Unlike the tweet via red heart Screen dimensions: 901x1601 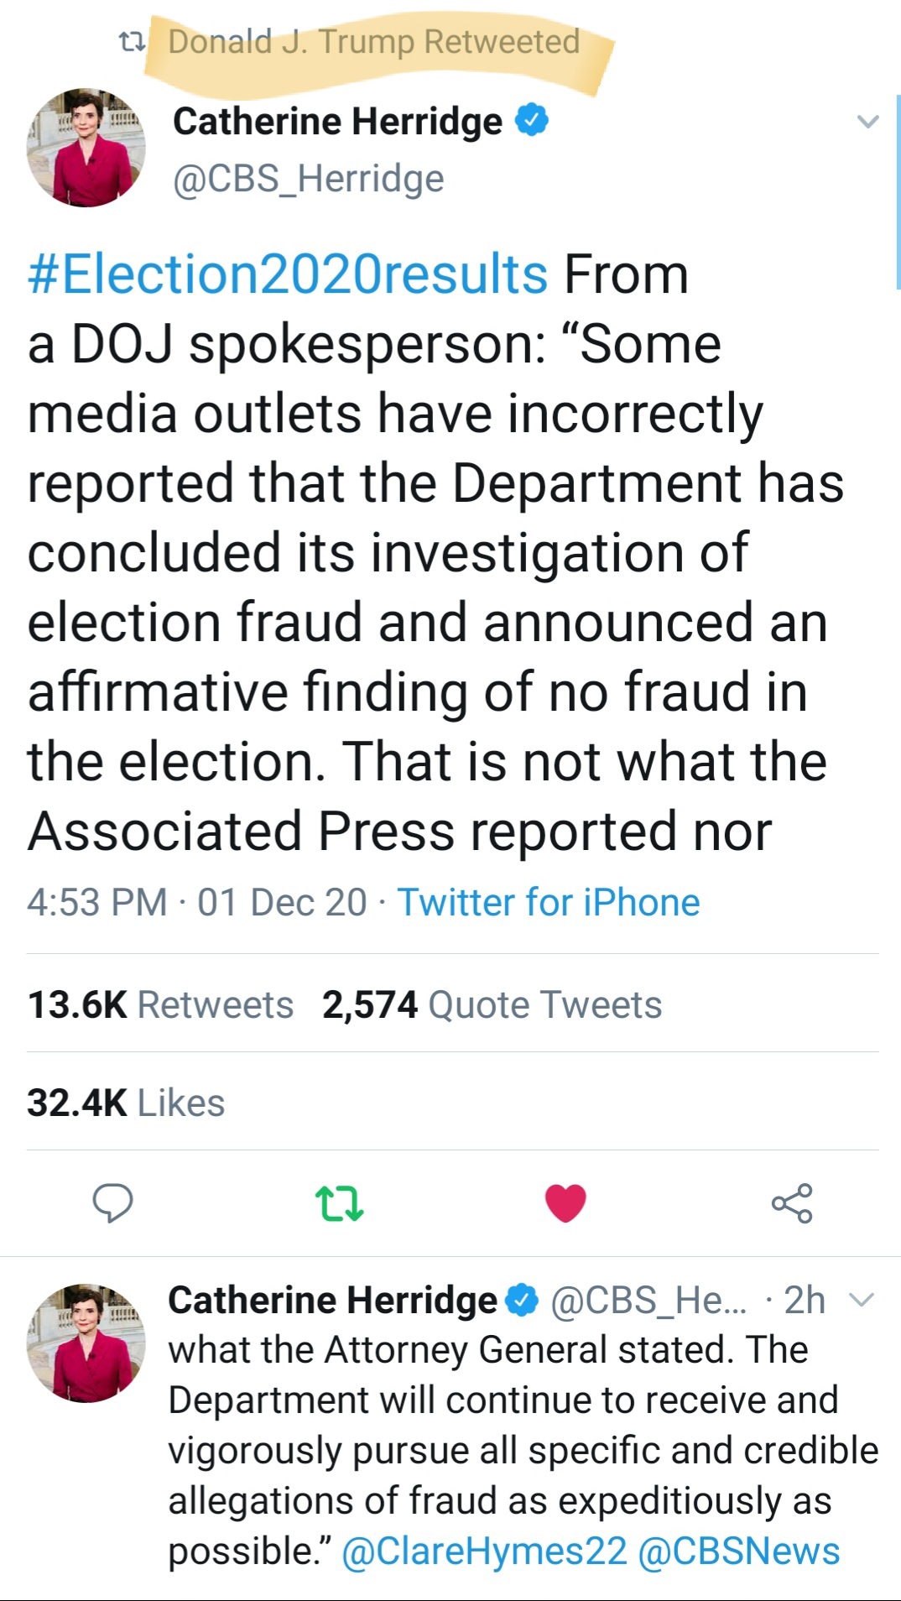click(x=565, y=1202)
